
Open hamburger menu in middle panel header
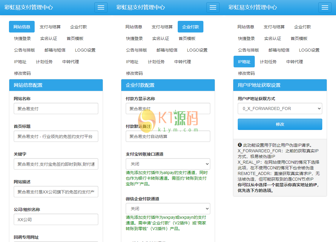coord(213,7)
